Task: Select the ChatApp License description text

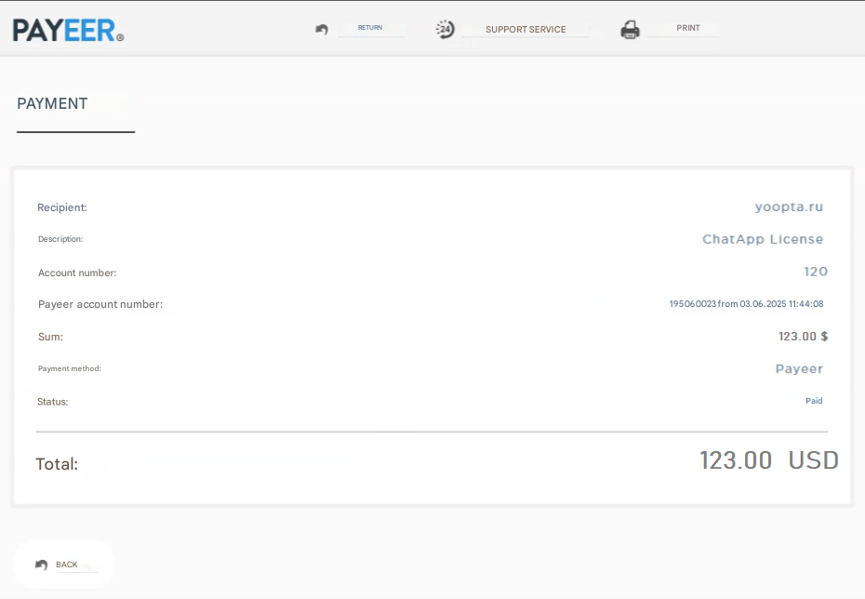Action: click(x=763, y=239)
